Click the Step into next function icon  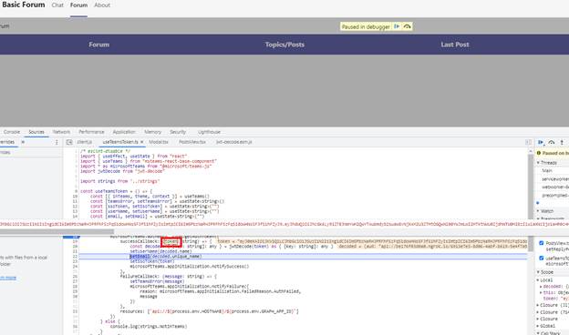pos(562,142)
